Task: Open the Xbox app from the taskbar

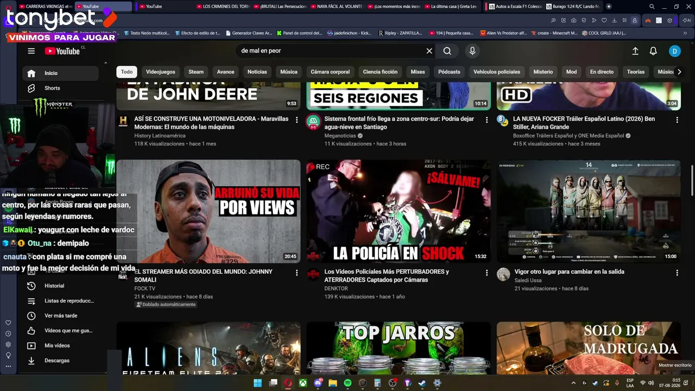Action: [x=303, y=383]
